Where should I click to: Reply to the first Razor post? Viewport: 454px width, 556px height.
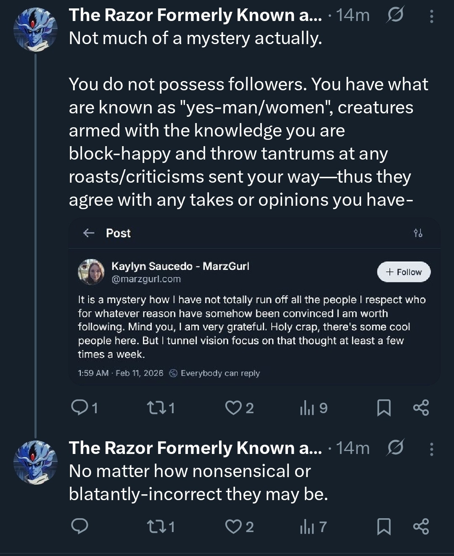(x=80, y=407)
